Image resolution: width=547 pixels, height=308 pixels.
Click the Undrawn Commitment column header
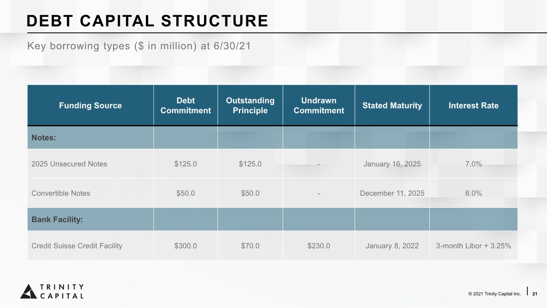coord(319,106)
